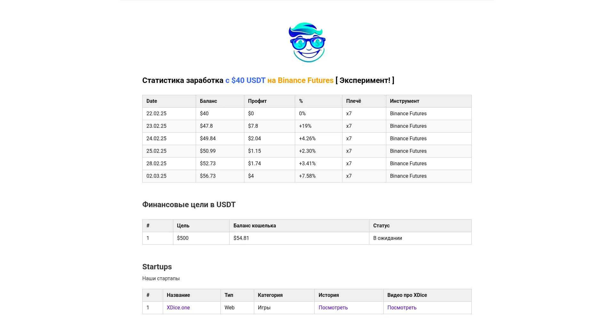Click the 'Финансовые цели в USDT' heading
This screenshot has height=318, width=614.
pyautogui.click(x=189, y=205)
